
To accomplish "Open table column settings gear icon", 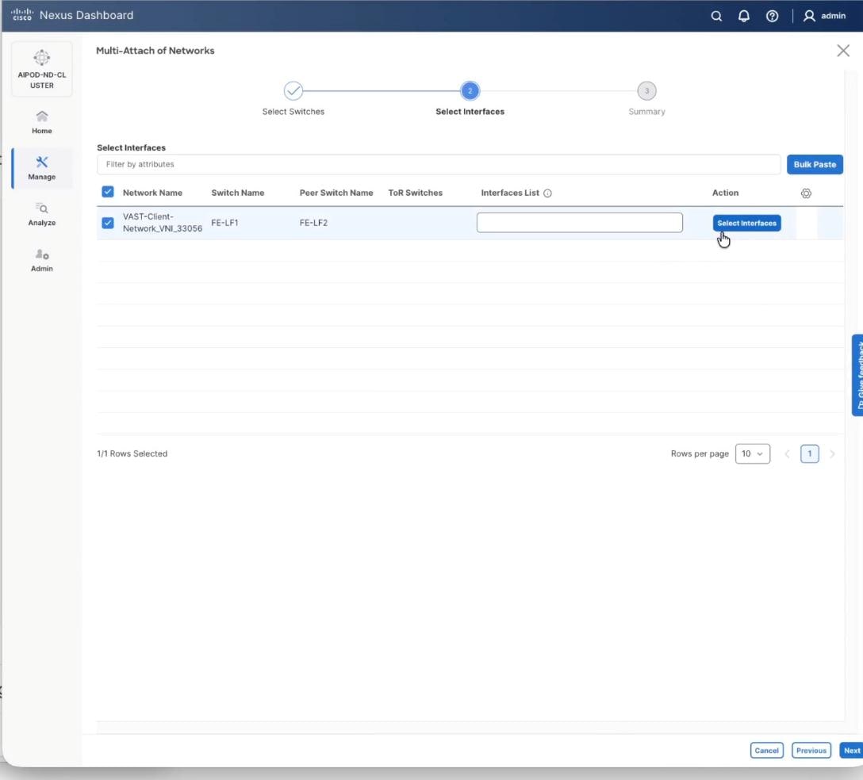I will click(806, 193).
